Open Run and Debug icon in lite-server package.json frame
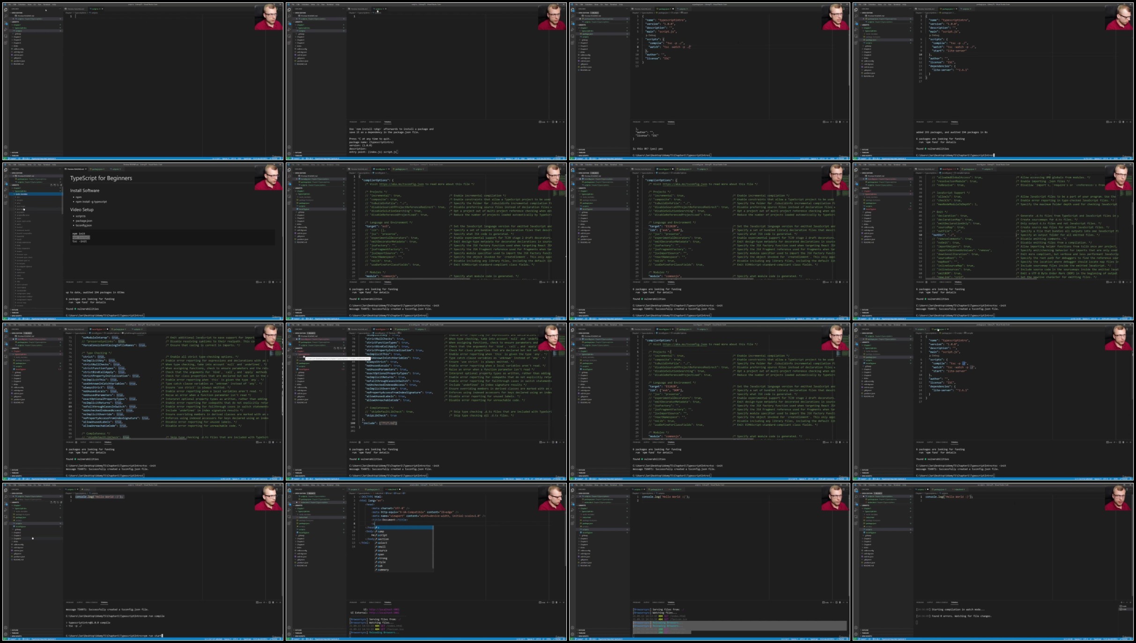Image resolution: width=1136 pixels, height=643 pixels. click(856, 30)
